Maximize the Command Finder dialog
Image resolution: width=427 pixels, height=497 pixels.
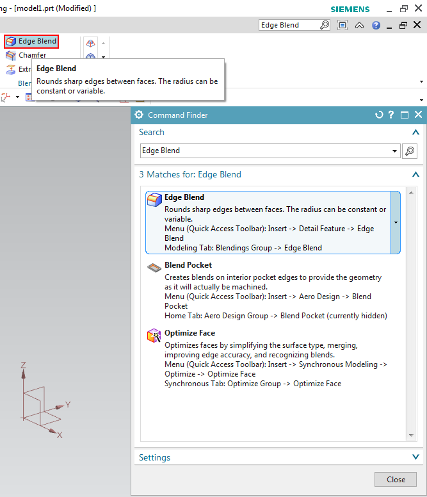tap(405, 115)
